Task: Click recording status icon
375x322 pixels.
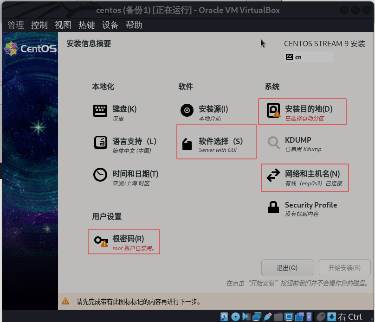Action: pyautogui.click(x=299, y=317)
